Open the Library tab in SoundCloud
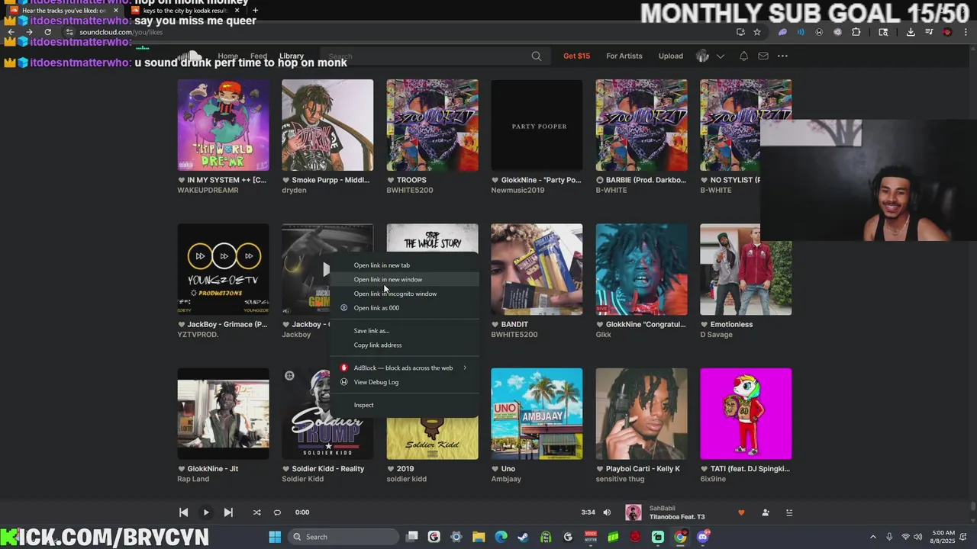 (x=291, y=56)
